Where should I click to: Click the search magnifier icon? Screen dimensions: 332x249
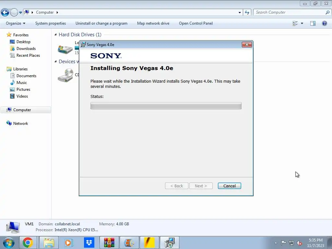[x=327, y=12]
